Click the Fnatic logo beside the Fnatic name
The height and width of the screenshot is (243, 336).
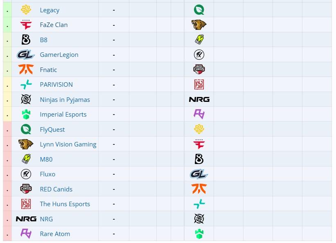click(26, 70)
